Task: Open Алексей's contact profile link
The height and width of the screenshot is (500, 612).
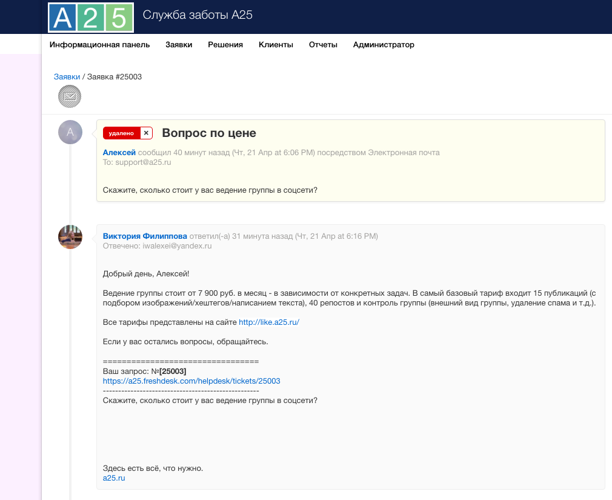Action: [x=119, y=153]
